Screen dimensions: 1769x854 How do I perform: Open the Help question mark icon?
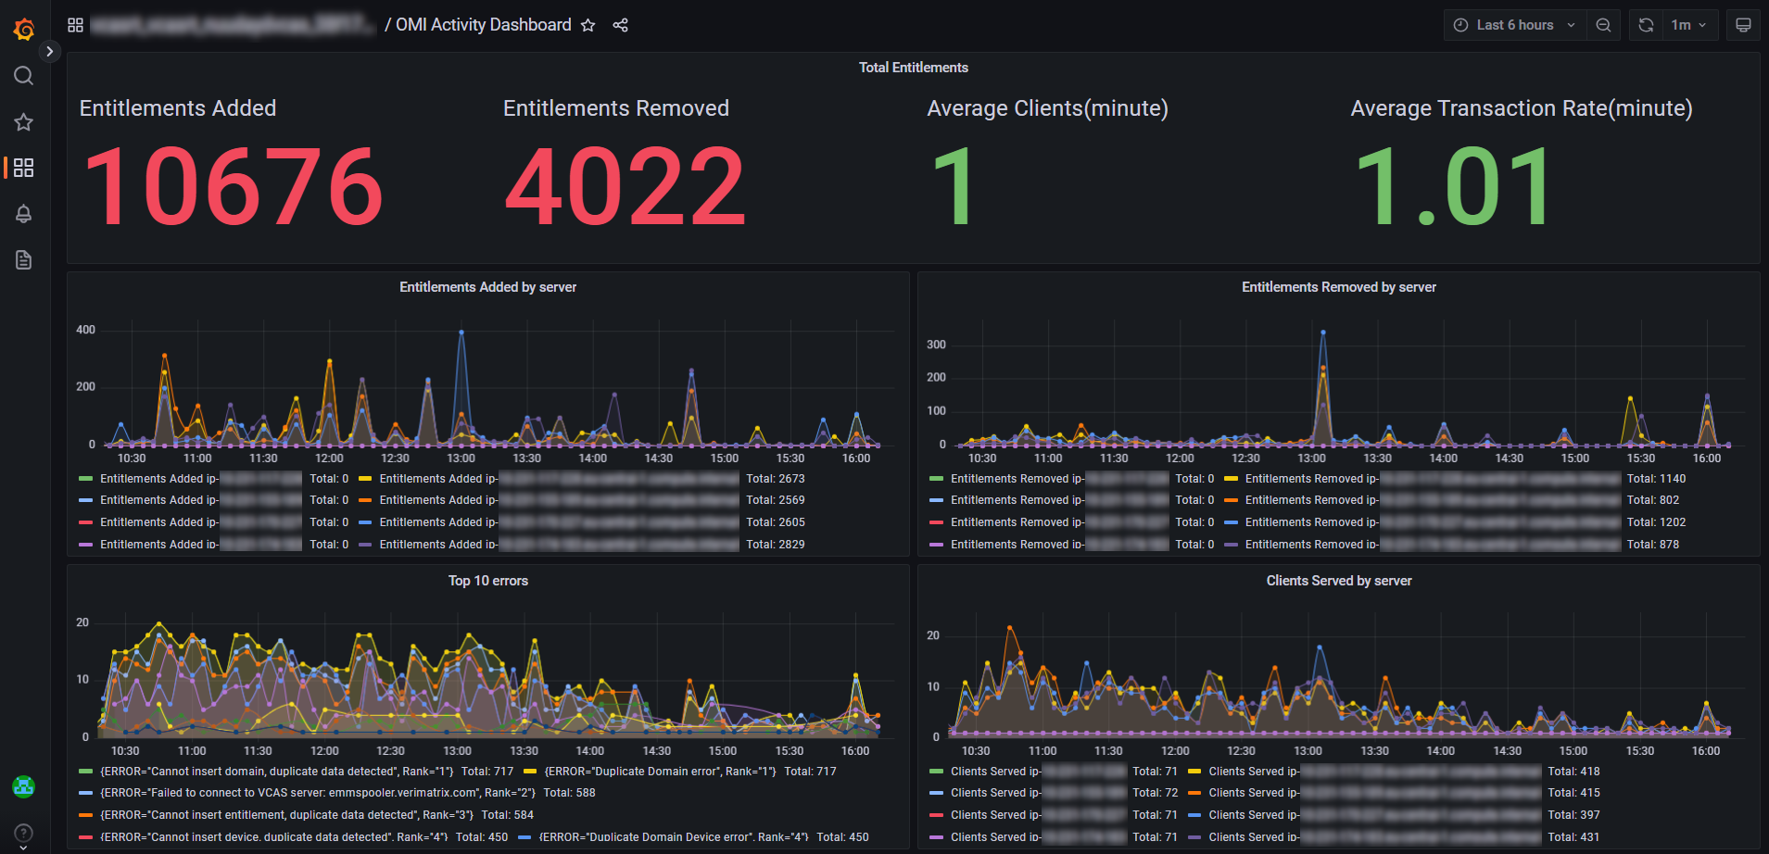tap(24, 833)
